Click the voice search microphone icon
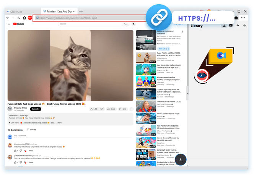254x177 pixels. 134,24
